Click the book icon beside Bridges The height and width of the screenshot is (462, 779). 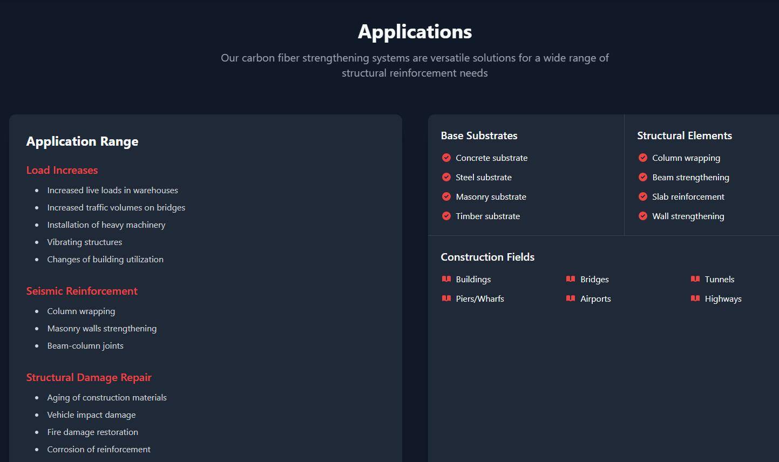[x=570, y=279]
